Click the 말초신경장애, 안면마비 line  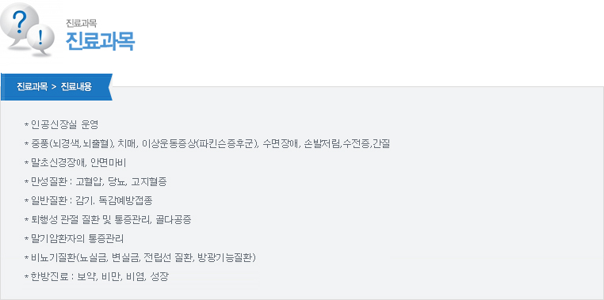[75, 163]
